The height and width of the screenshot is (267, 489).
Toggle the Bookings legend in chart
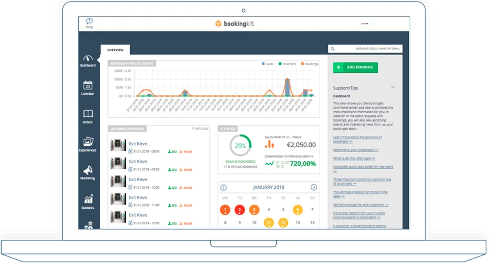pyautogui.click(x=310, y=64)
